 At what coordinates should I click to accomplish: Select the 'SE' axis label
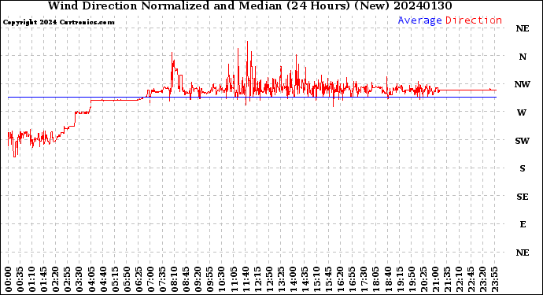point(523,197)
